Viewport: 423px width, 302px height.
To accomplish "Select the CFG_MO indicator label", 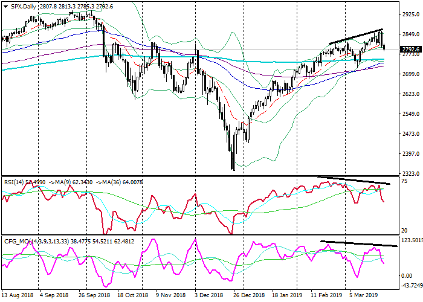I will pyautogui.click(x=16, y=240).
